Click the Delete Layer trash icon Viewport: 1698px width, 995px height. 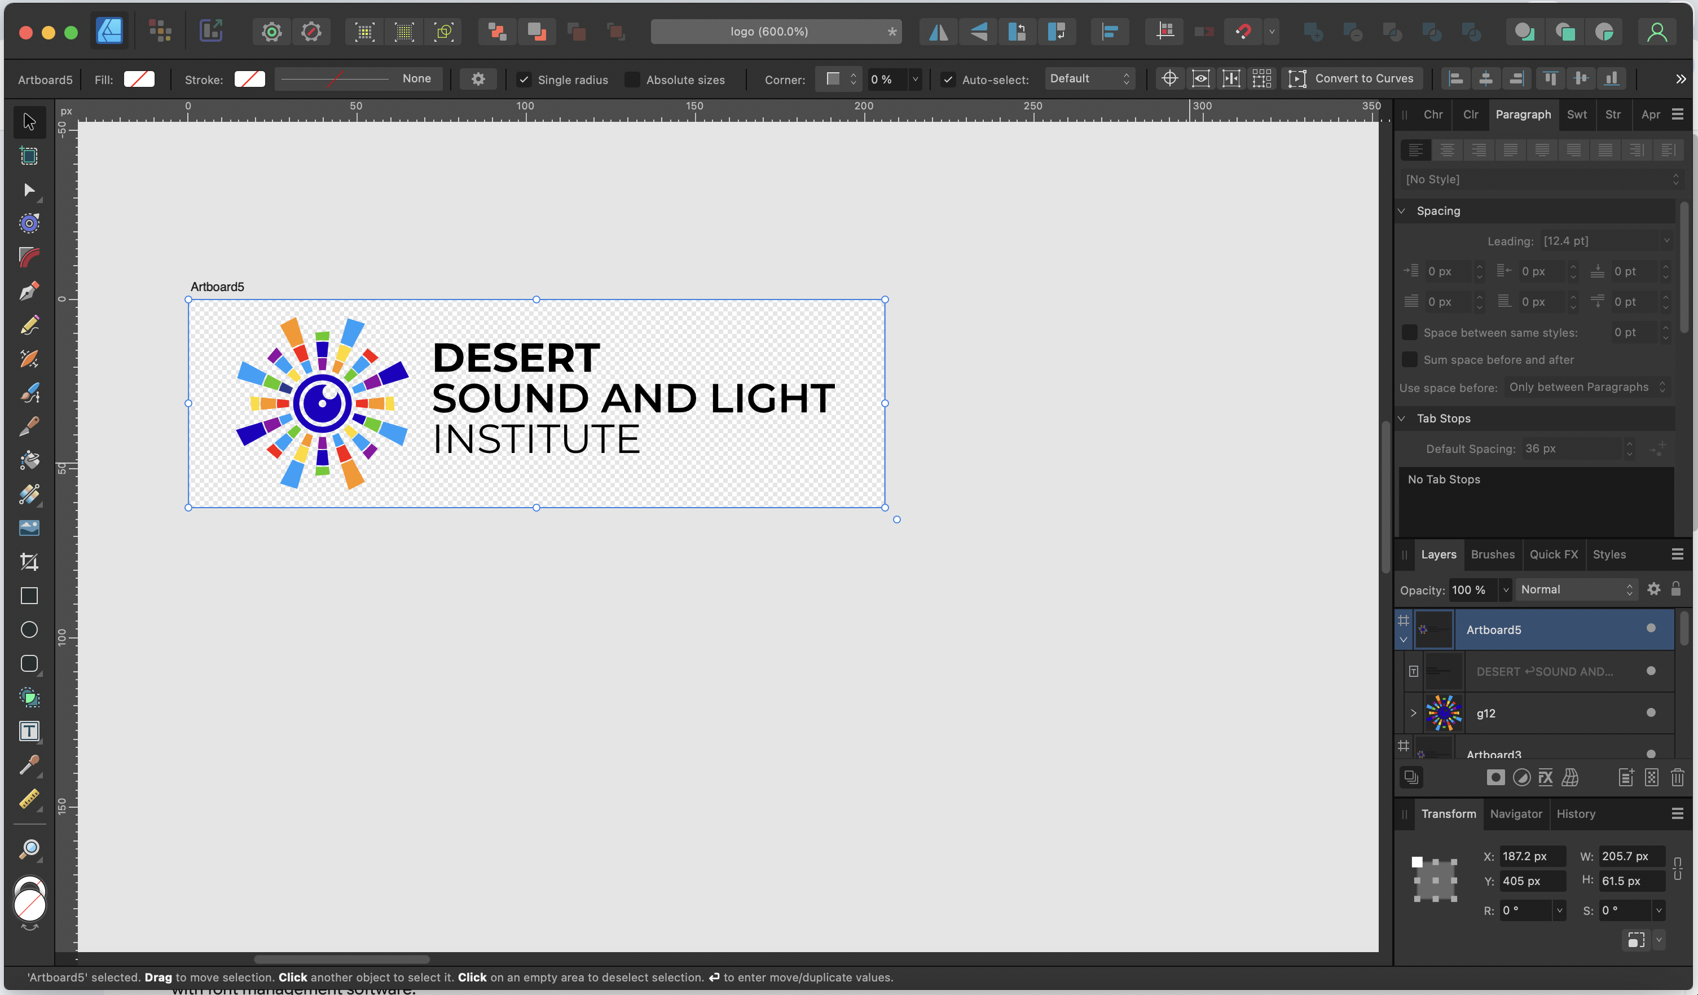click(x=1677, y=777)
